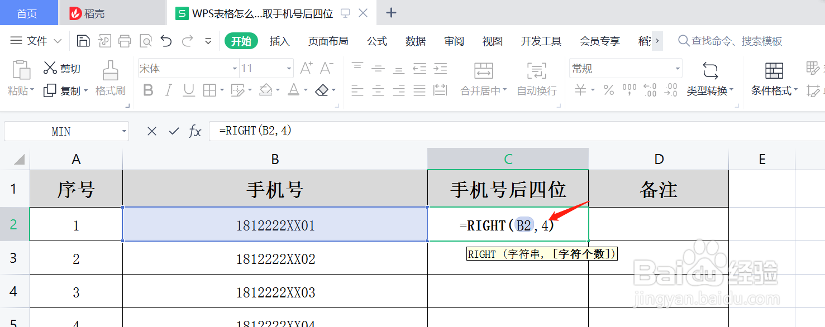
Task: Undo the last action
Action: coord(165,40)
